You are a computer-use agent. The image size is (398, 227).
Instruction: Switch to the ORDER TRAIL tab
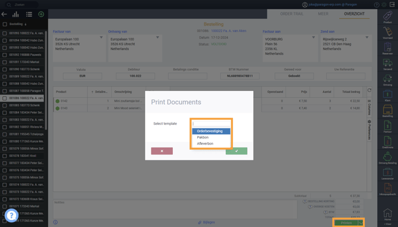pyautogui.click(x=292, y=14)
